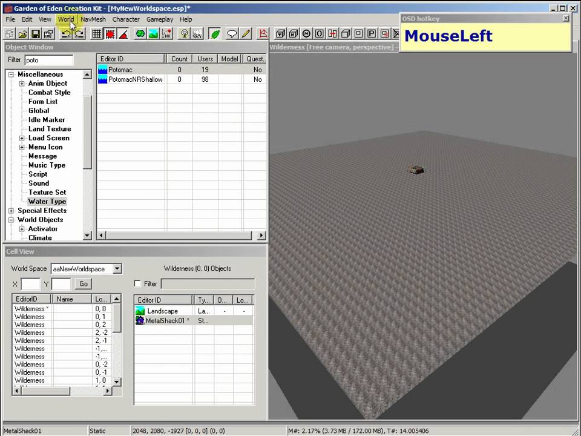Sort cells by the EditorID header
This screenshot has height=436, width=581.
(32, 299)
